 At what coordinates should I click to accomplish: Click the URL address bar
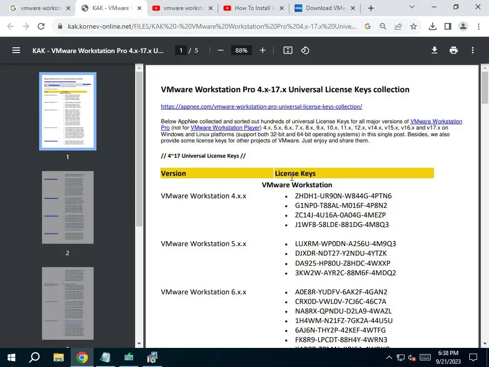click(212, 27)
